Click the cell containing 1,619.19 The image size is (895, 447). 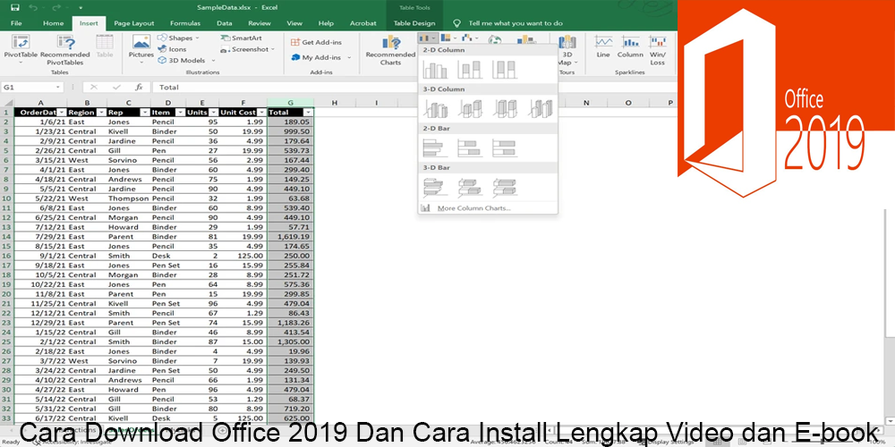[291, 237]
